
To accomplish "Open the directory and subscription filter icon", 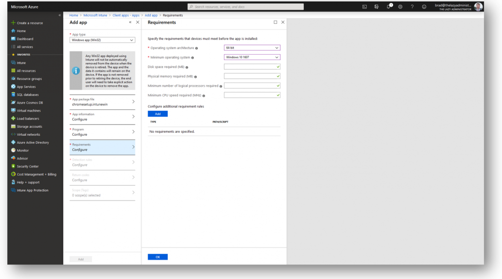I will 376,7.
